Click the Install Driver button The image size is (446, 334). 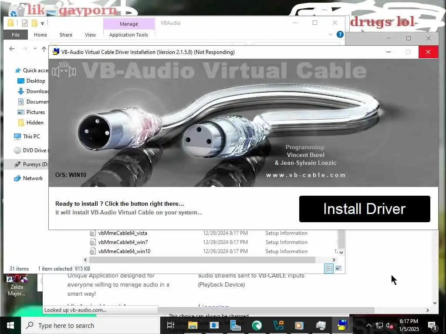pyautogui.click(x=365, y=209)
